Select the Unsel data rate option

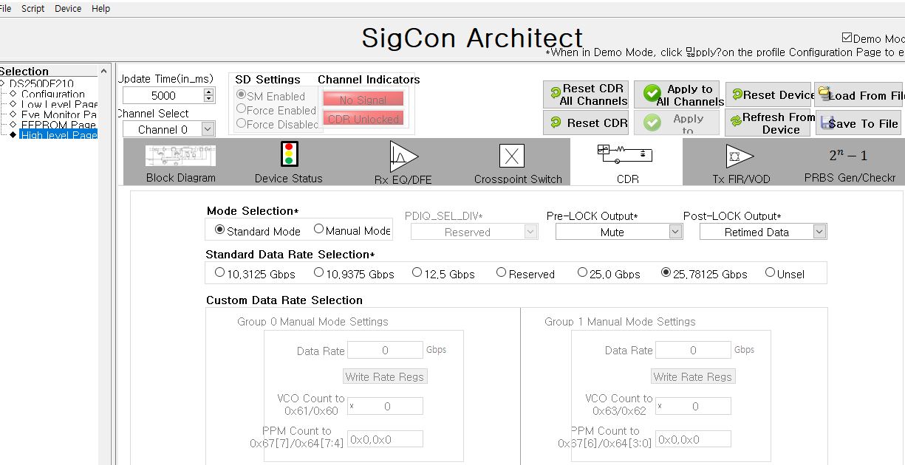771,272
